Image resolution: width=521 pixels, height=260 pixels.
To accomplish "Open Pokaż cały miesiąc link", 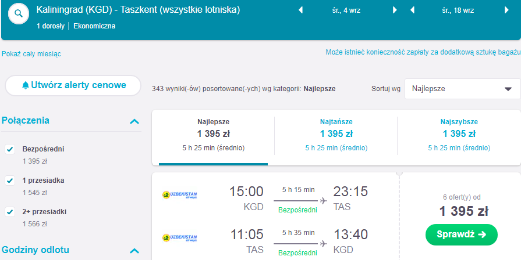I will 31,54.
